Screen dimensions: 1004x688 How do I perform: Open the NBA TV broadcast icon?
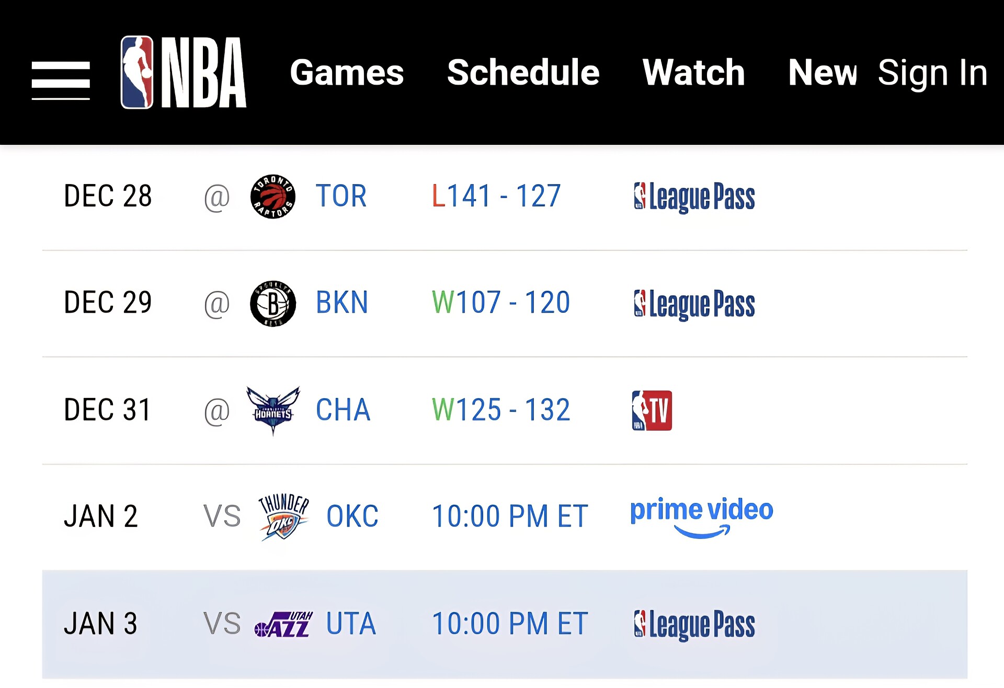tap(652, 410)
